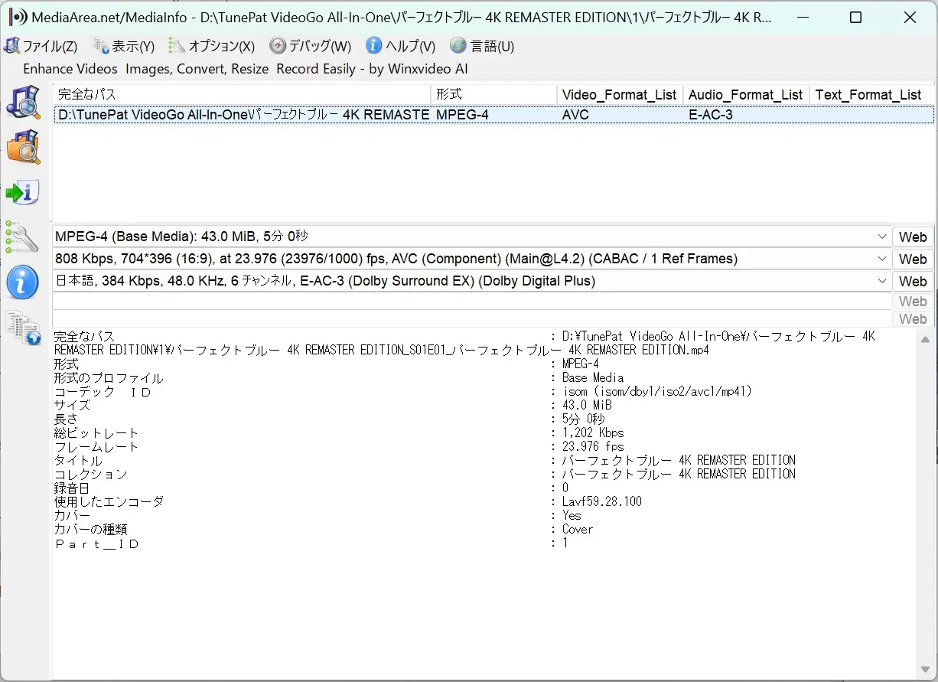Click the サイズ 43.0 MiB value
The image size is (938, 682).
tap(587, 405)
